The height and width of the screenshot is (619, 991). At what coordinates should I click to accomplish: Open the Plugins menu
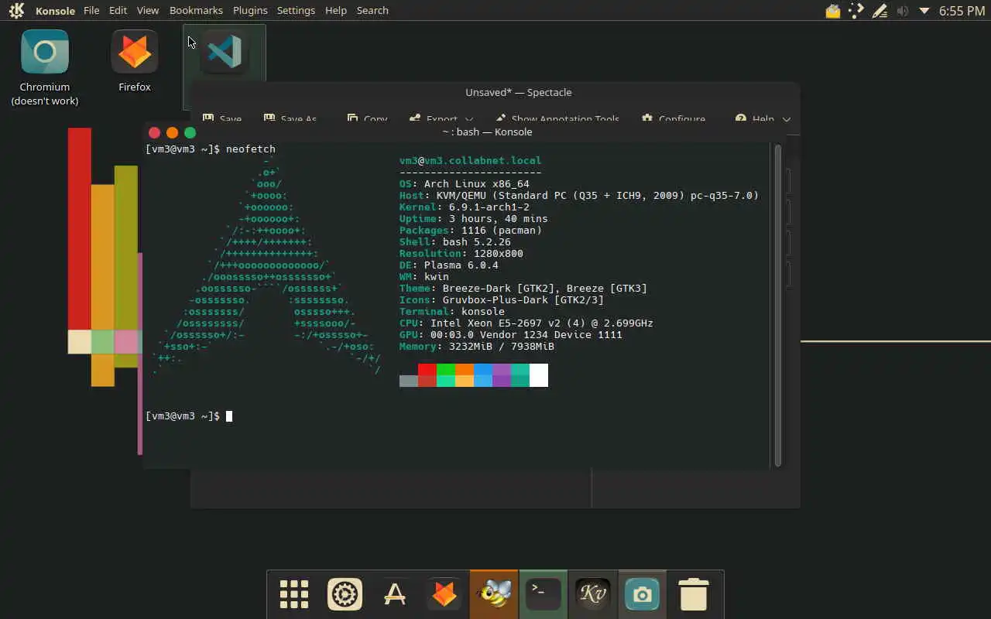click(x=250, y=10)
